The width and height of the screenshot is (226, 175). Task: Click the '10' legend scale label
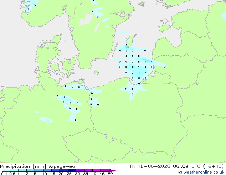45,174
